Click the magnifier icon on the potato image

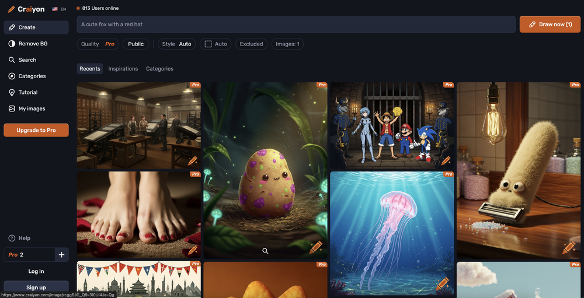(x=265, y=251)
